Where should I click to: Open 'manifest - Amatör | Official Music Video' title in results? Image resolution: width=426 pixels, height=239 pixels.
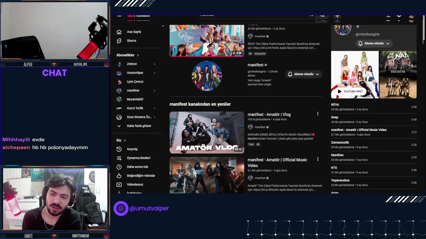tap(277, 163)
